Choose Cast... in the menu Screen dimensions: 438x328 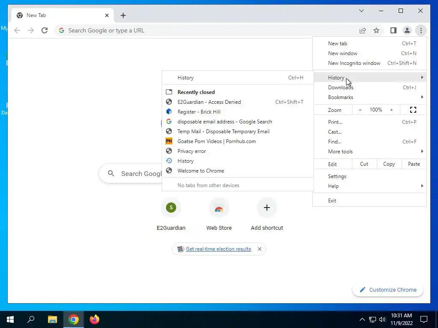[370, 132]
